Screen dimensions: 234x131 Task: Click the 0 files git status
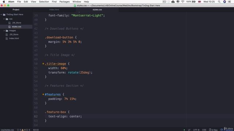(213, 130)
